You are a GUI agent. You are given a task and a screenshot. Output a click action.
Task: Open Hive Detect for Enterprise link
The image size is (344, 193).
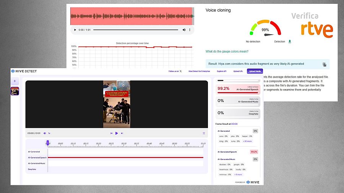tap(199, 71)
